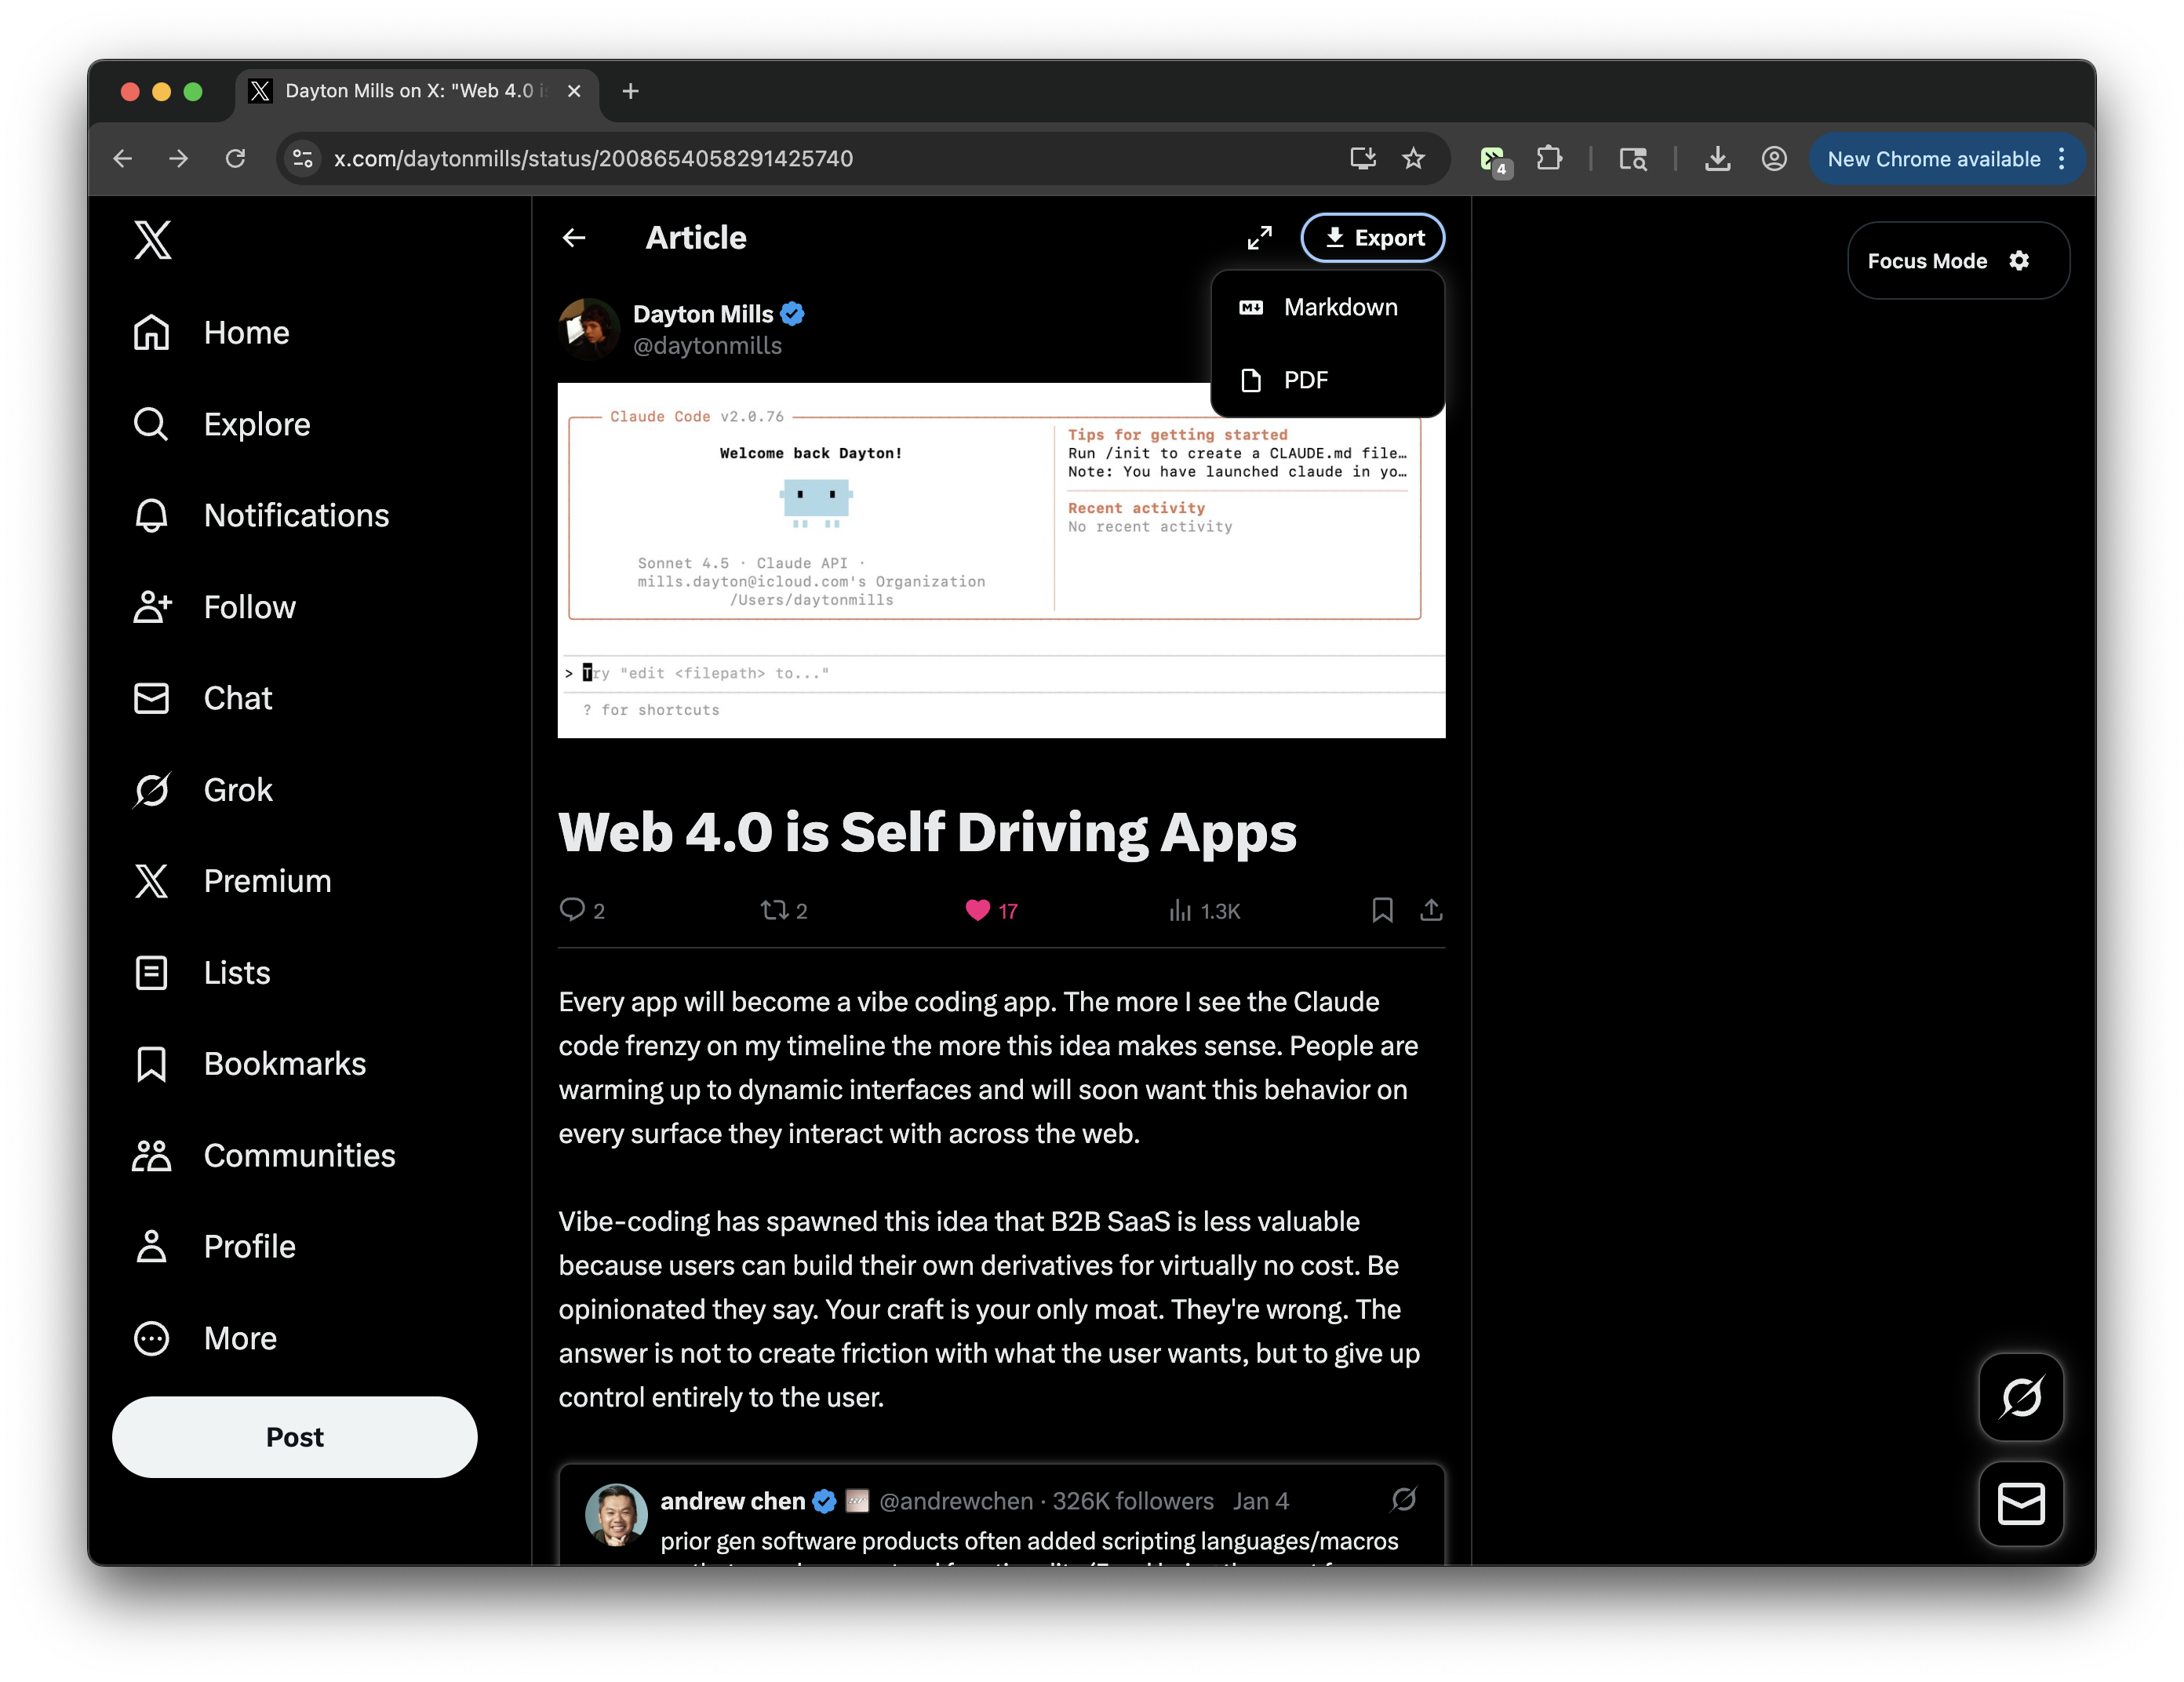Screen dimensions: 2184x1682
Task: Toggle bookmark for this article
Action: [x=1382, y=910]
